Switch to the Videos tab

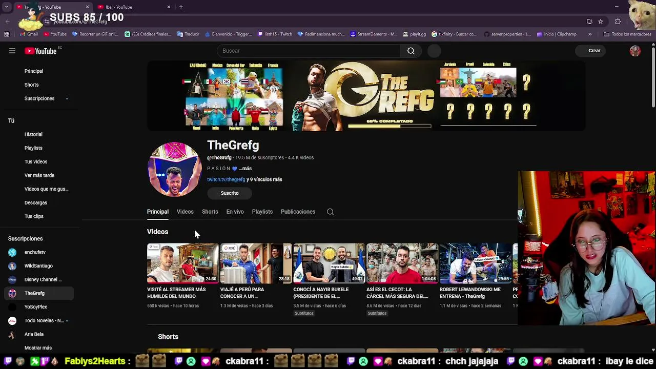pyautogui.click(x=185, y=212)
